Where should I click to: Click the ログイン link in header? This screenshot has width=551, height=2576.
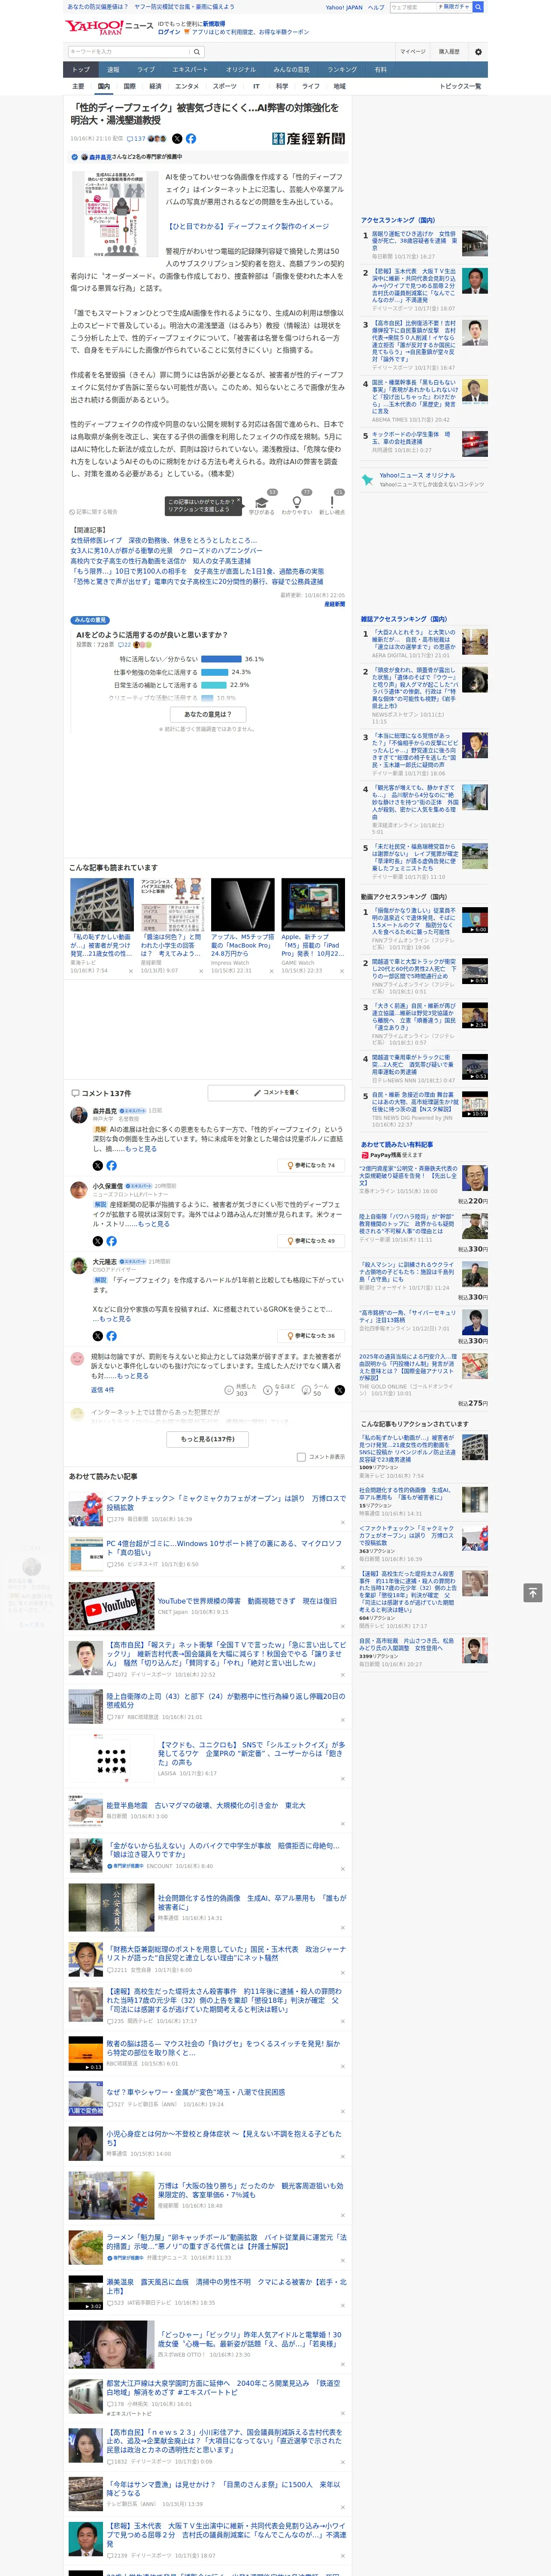169,32
